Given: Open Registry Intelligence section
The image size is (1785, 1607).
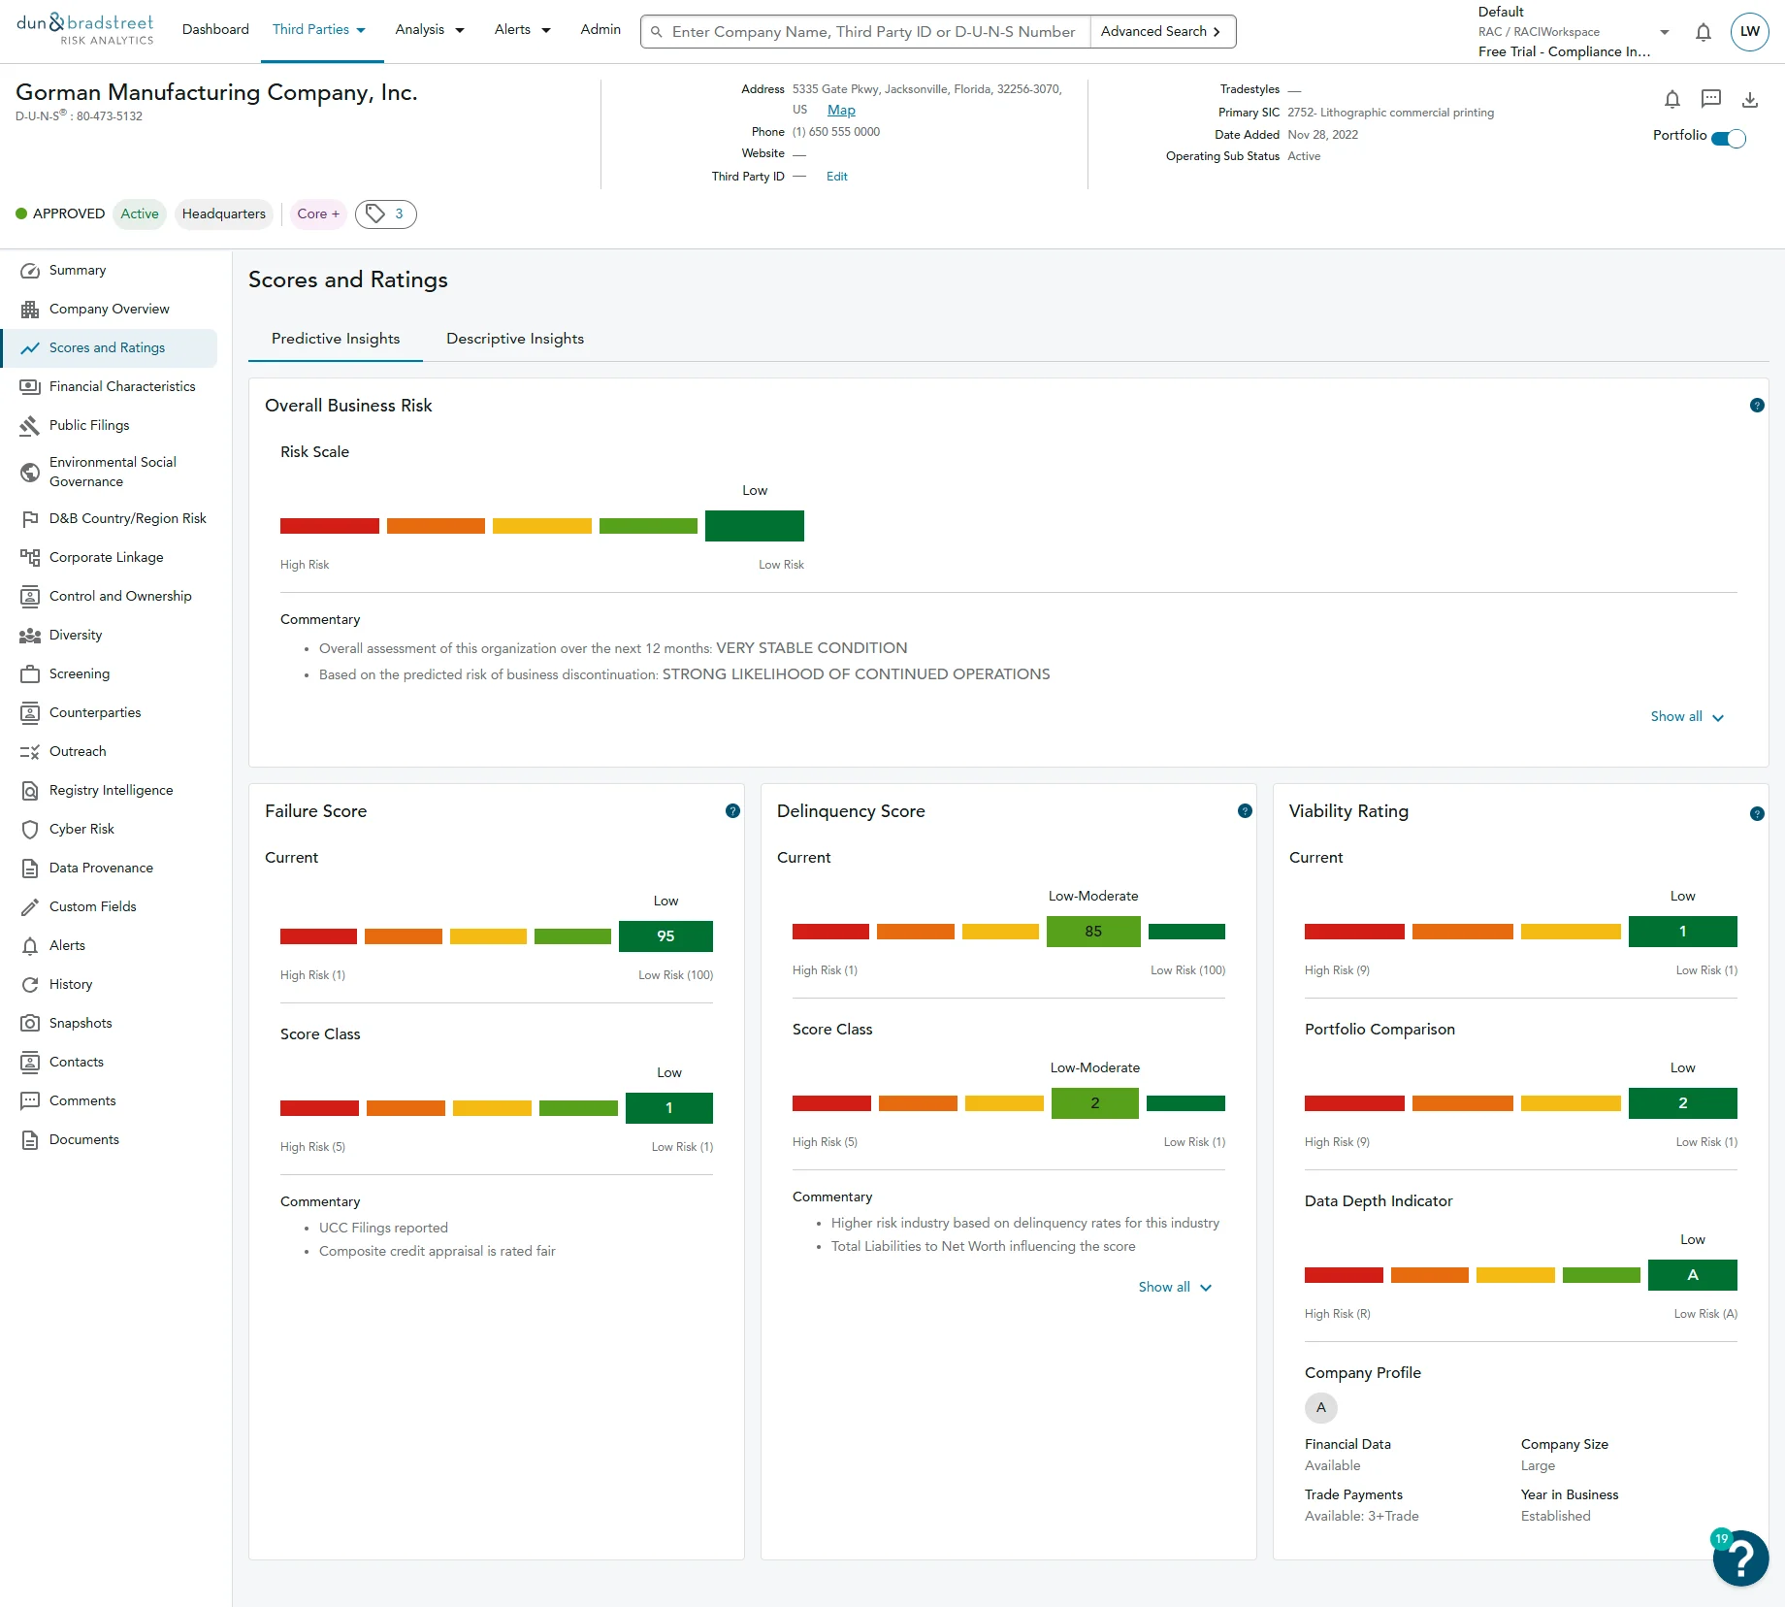Looking at the screenshot, I should click(x=111, y=790).
